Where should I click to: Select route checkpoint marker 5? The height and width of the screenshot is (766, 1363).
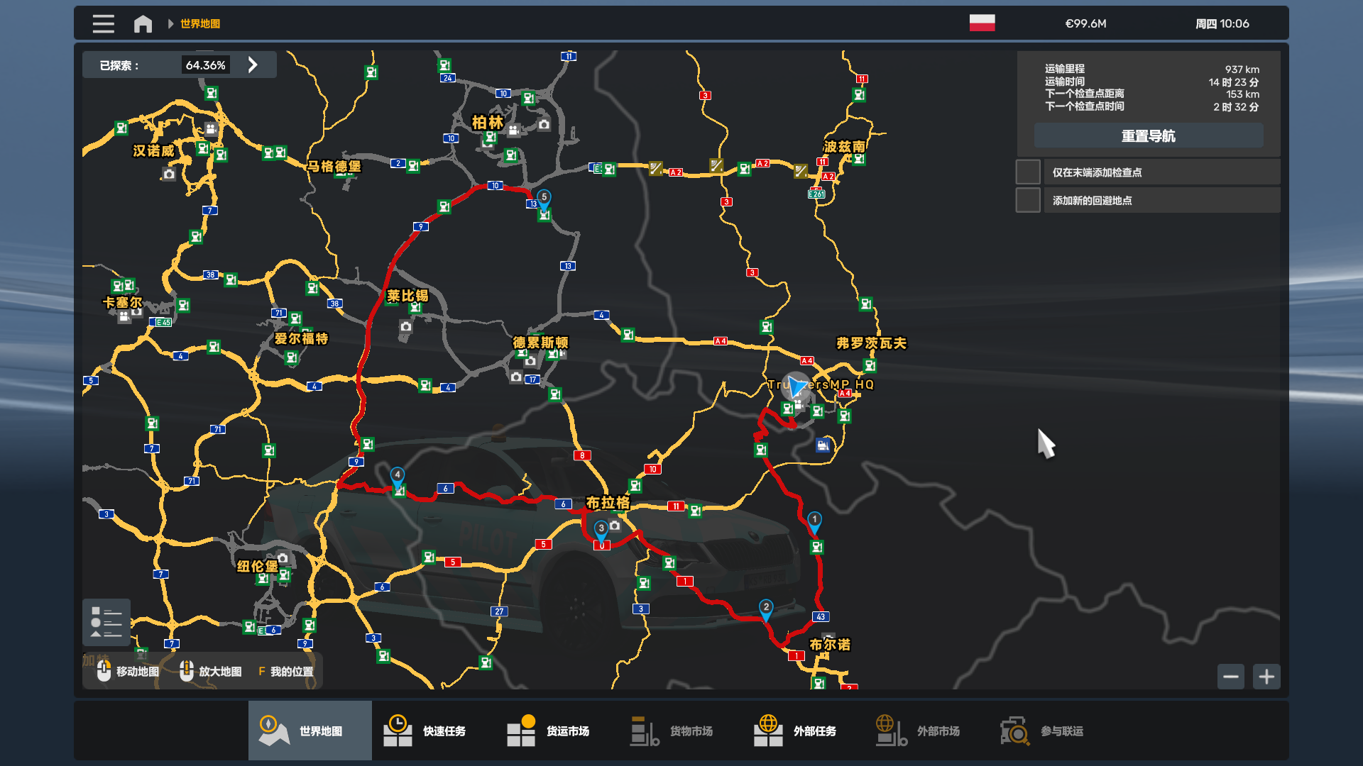(544, 198)
